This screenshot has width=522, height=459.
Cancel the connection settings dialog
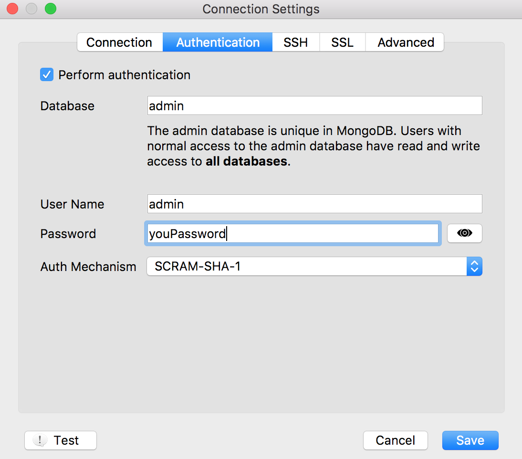tap(395, 440)
